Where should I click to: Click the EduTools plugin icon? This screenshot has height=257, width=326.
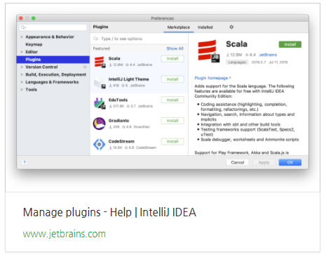click(x=100, y=103)
